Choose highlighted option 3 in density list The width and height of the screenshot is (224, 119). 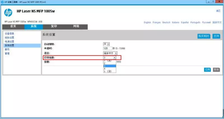[x=110, y=66]
